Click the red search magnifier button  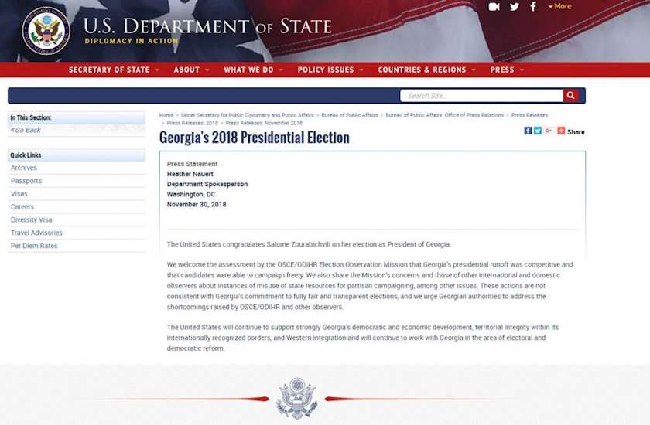click(571, 96)
